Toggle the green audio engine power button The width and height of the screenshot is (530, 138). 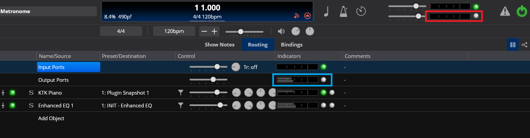tap(522, 11)
